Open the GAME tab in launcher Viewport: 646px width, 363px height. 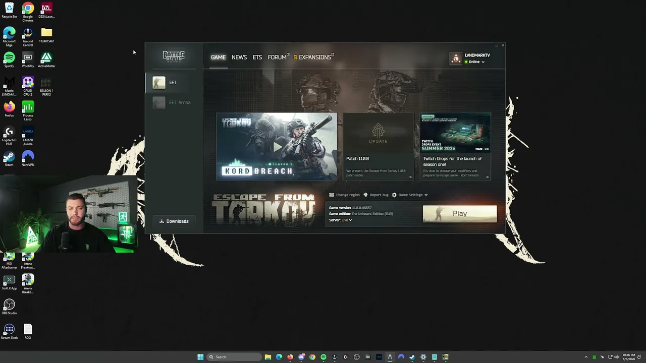pyautogui.click(x=218, y=57)
